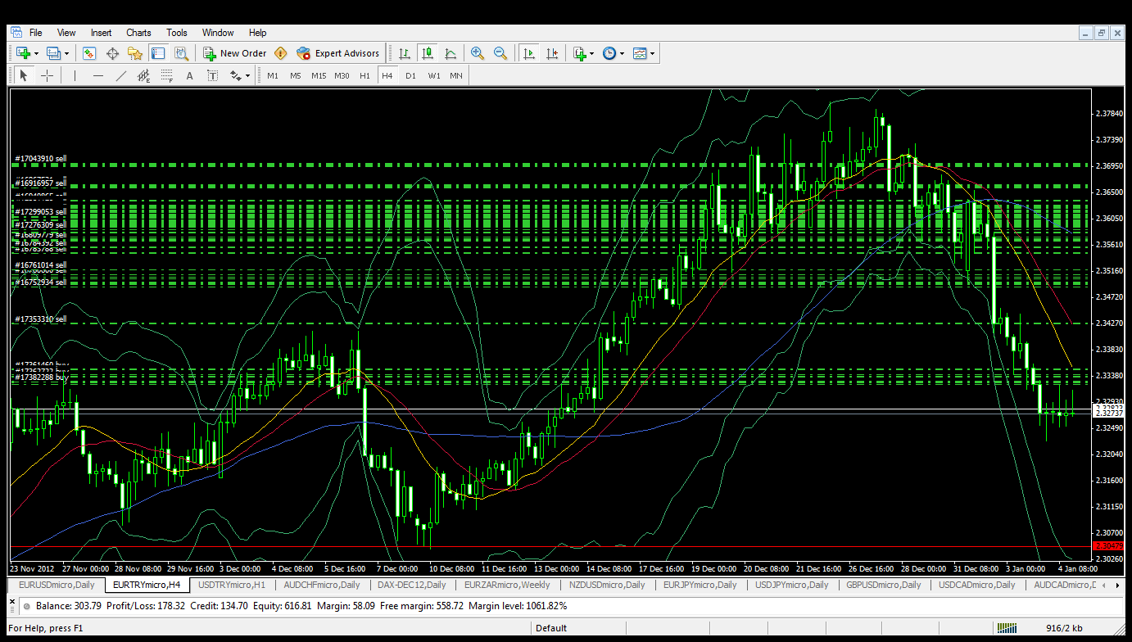
Task: Click the New Order button
Action: [x=235, y=53]
